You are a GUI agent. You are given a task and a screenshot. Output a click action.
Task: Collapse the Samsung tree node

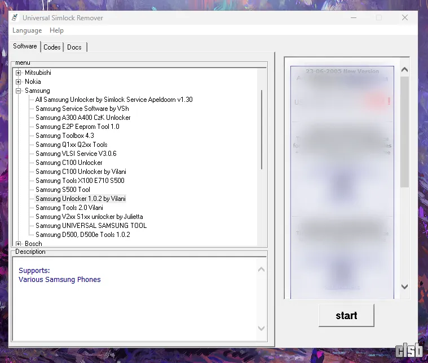(x=18, y=91)
